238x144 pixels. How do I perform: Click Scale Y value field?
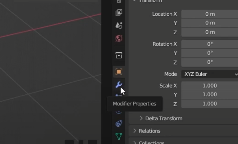pos(210,95)
